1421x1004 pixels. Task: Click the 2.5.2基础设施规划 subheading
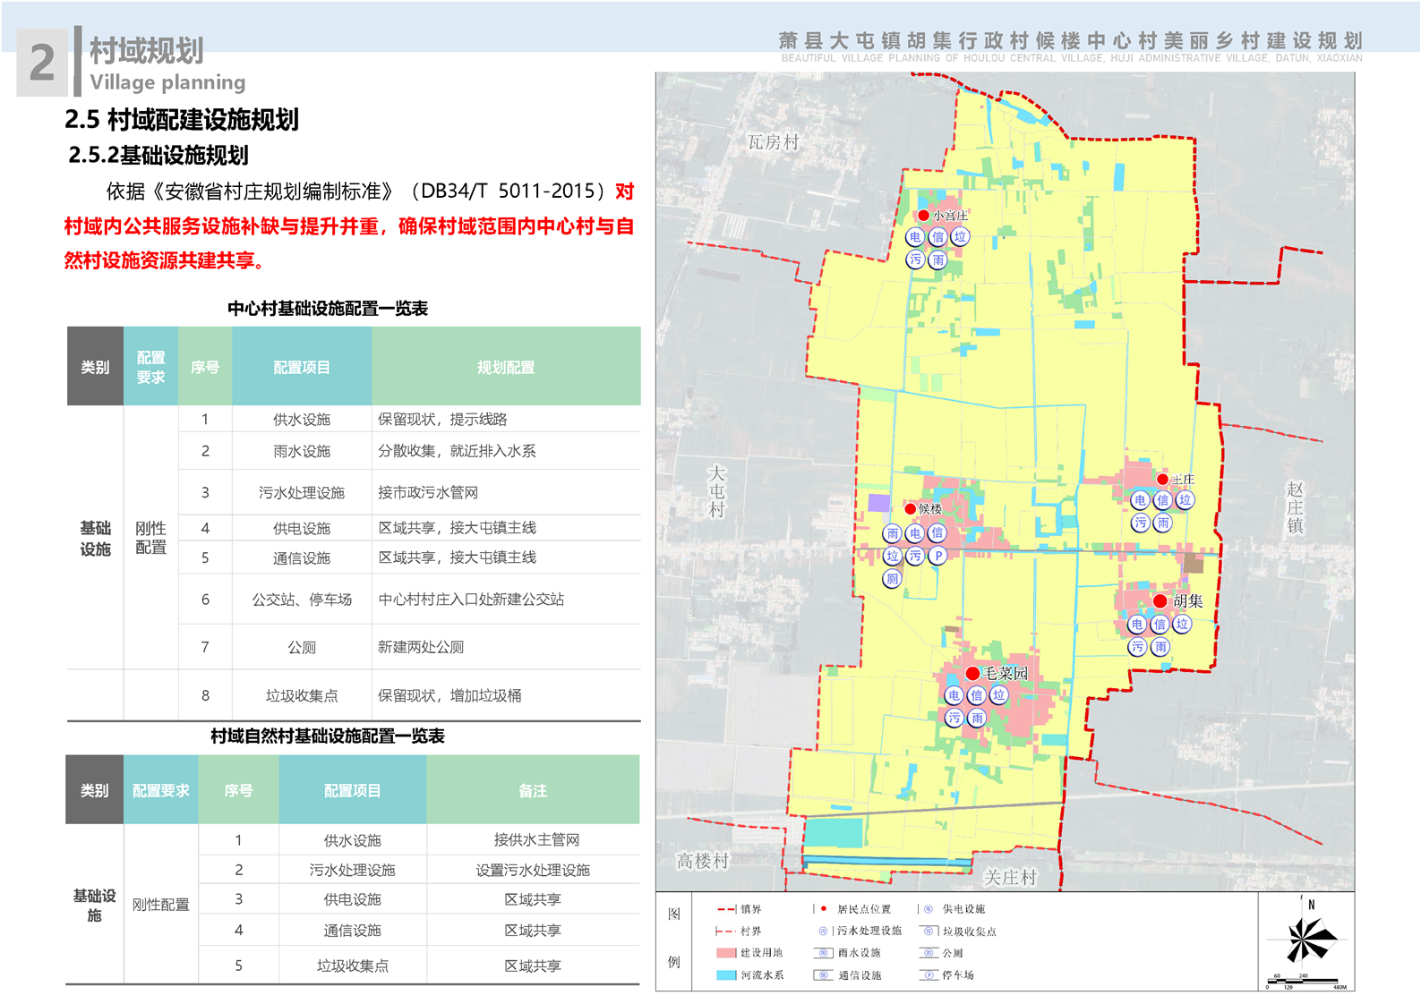(x=158, y=155)
